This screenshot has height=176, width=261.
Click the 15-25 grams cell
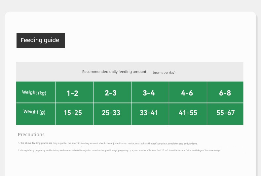tap(73, 113)
